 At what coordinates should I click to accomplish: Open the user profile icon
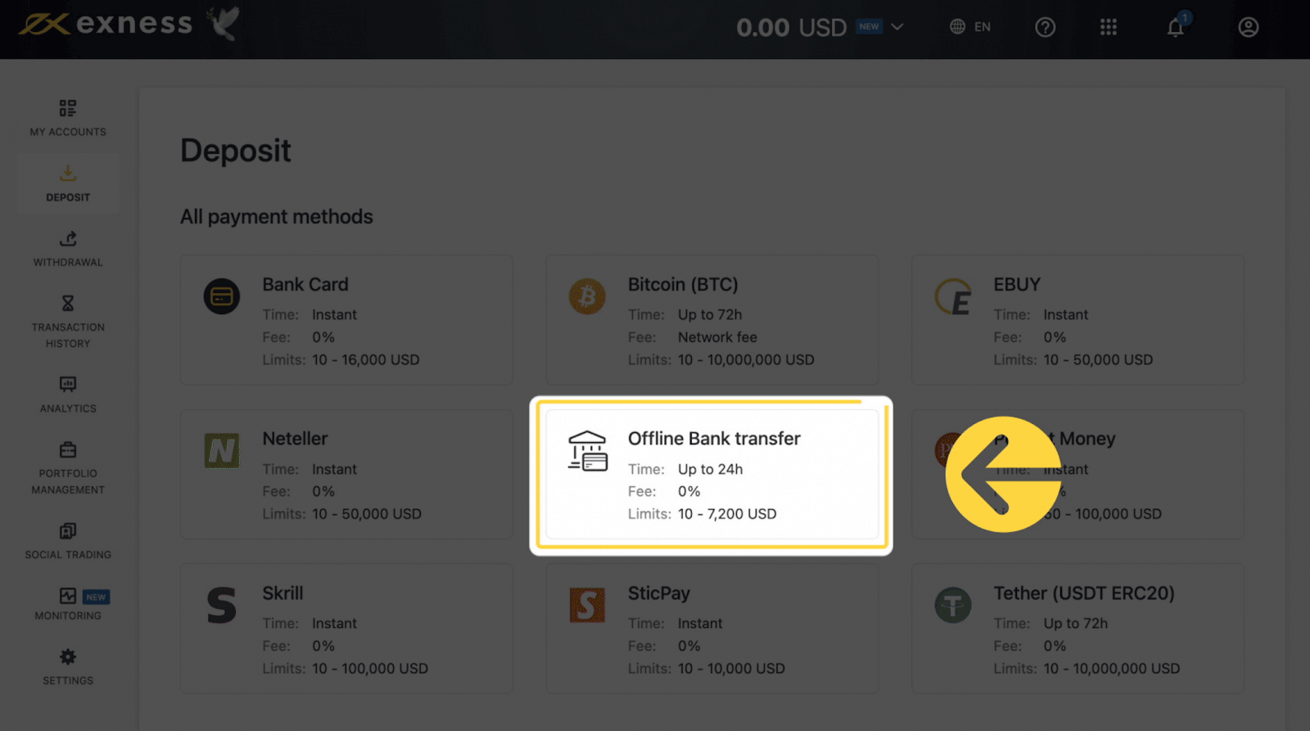[1248, 27]
